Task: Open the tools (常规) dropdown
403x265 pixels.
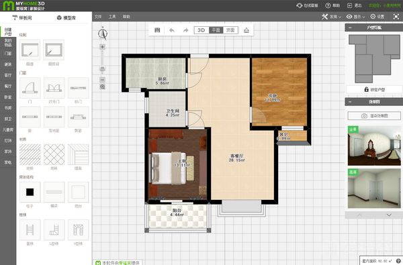Action: 332,17
